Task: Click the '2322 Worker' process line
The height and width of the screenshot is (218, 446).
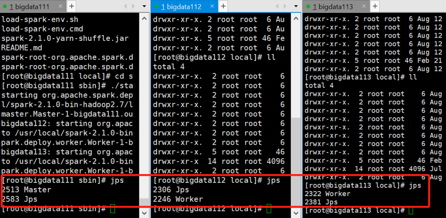Action: (x=327, y=194)
